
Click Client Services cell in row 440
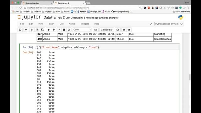pyautogui.click(x=162, y=39)
